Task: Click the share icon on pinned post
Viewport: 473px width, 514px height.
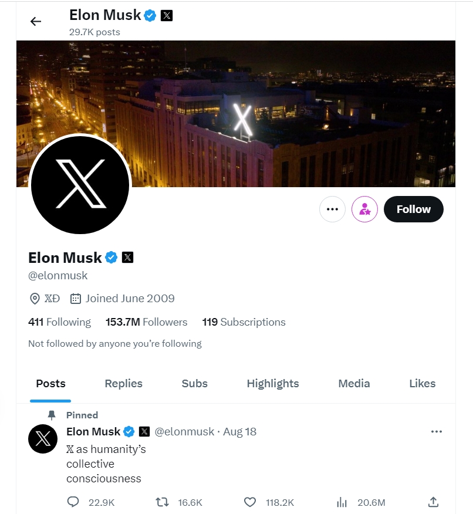Action: click(x=433, y=502)
